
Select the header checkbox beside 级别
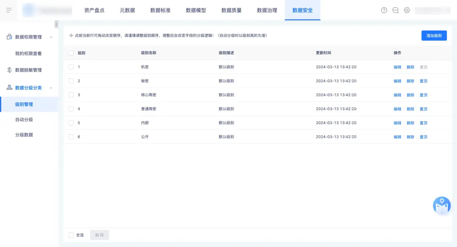71,53
